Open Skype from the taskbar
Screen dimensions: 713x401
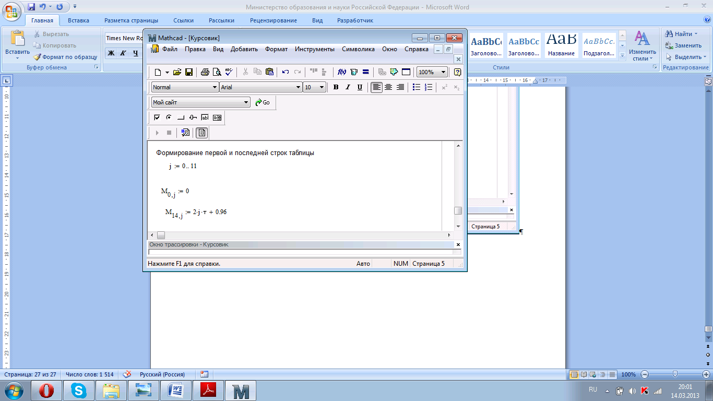click(x=79, y=391)
